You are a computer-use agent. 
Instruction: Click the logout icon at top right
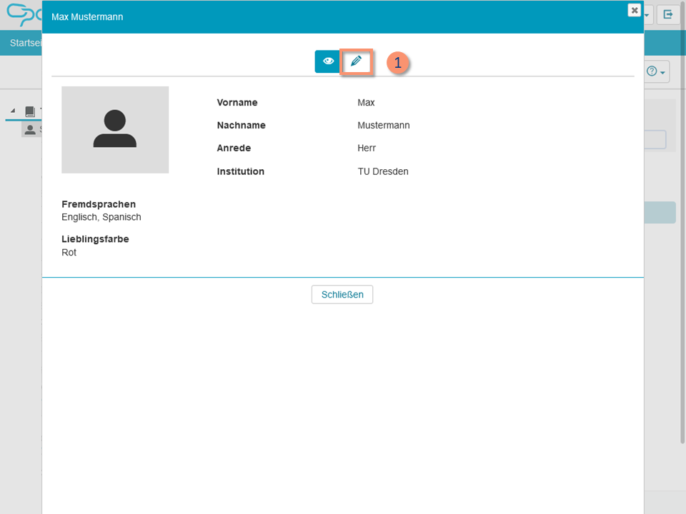668,14
